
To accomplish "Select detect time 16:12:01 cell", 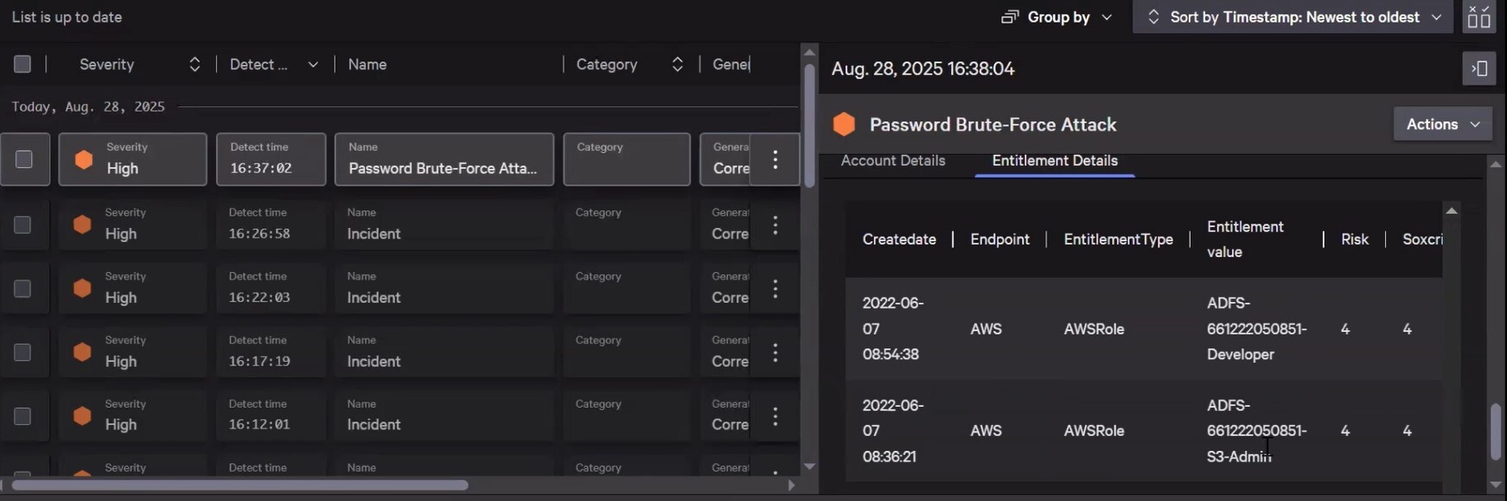I will tap(271, 416).
